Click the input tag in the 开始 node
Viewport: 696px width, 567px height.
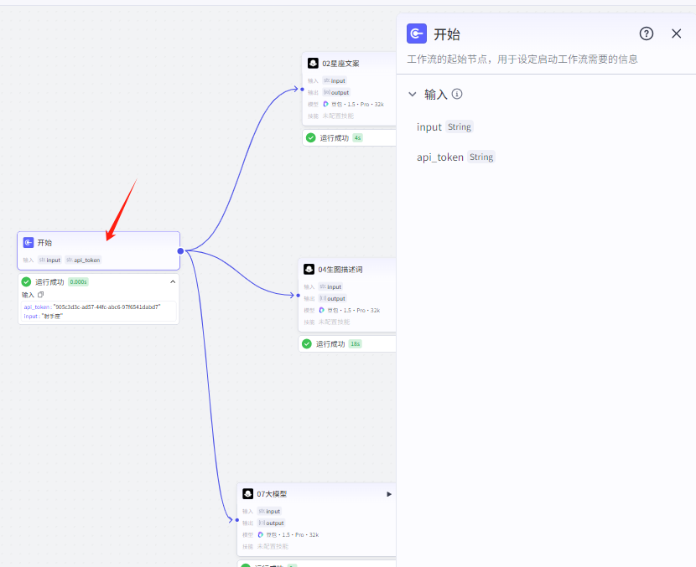point(49,260)
